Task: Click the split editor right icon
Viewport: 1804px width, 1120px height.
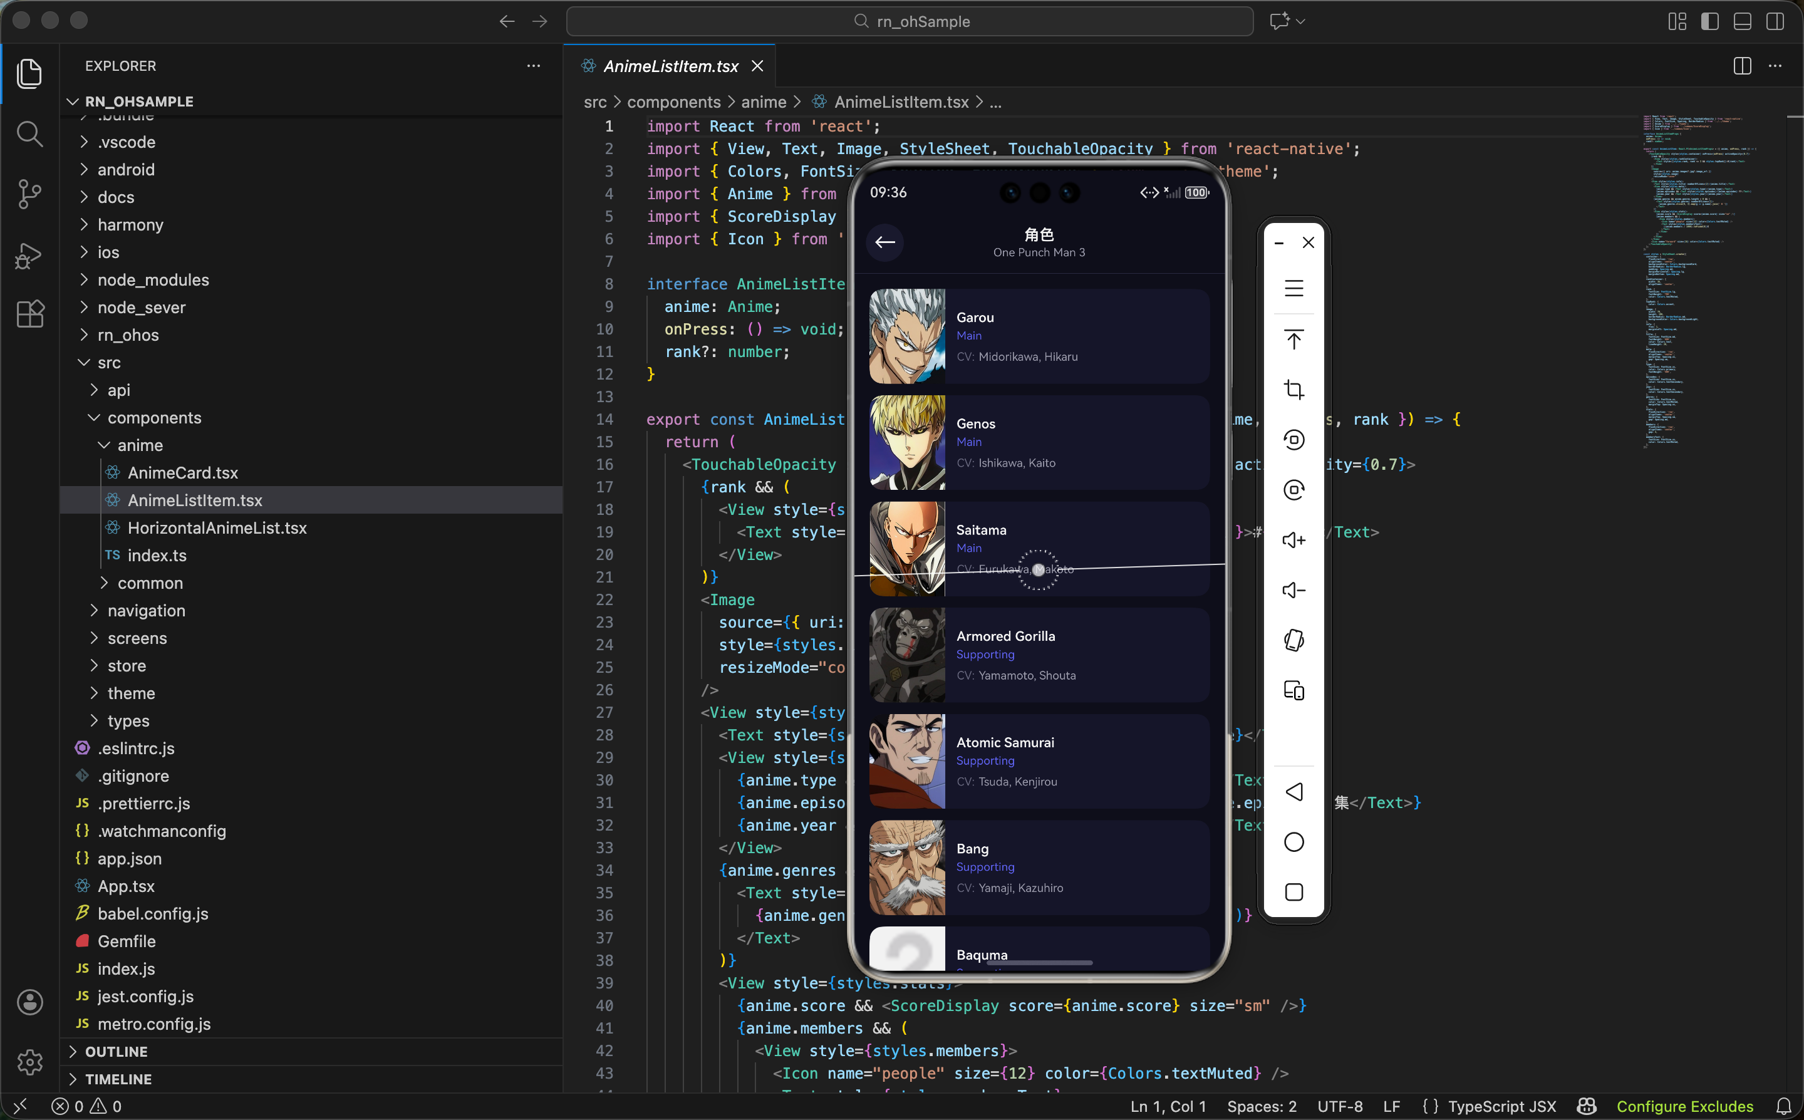Action: (x=1742, y=66)
